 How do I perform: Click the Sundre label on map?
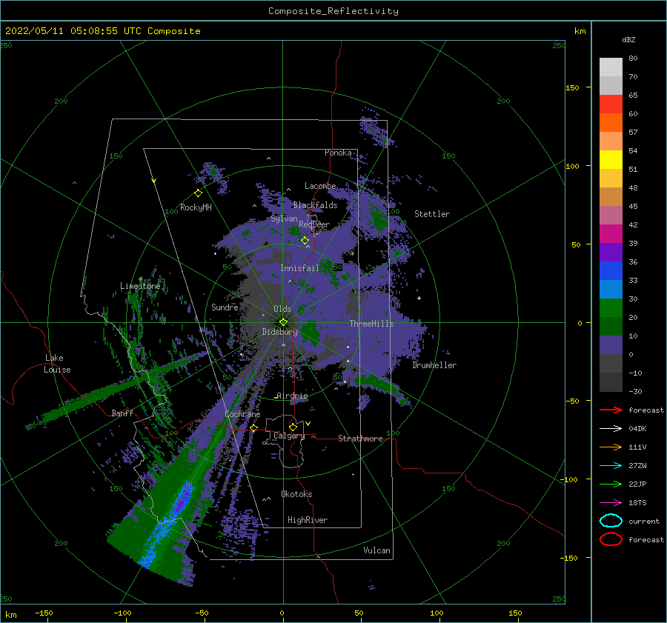pyautogui.click(x=225, y=307)
